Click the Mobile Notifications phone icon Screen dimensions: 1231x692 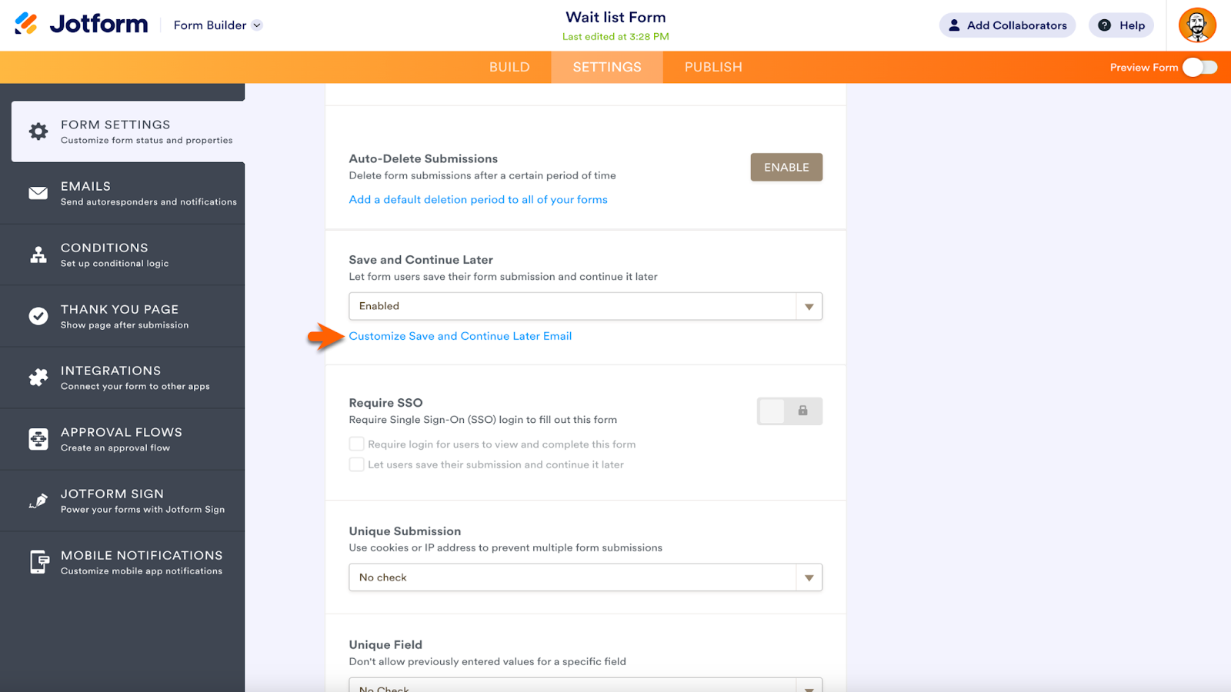38,562
